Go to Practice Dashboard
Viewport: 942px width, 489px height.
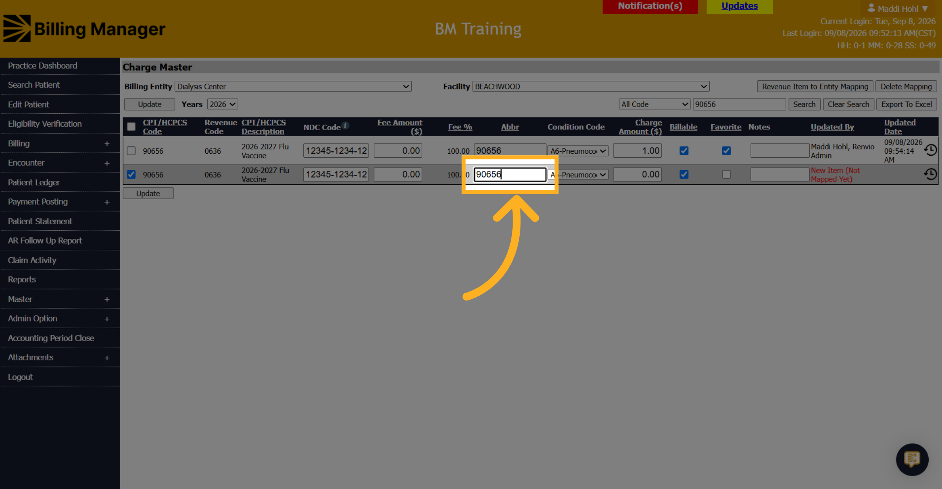point(42,65)
